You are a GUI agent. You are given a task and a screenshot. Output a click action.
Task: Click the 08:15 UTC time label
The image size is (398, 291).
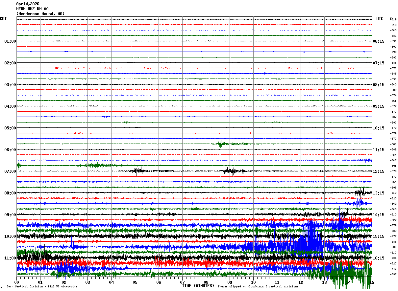(379, 85)
